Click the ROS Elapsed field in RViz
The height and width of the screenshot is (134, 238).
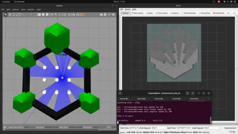[159, 128]
